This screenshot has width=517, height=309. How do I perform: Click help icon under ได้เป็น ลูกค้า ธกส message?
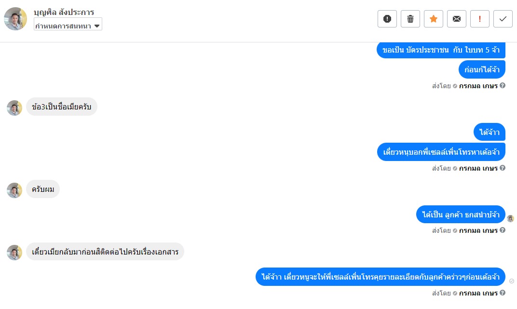(x=503, y=230)
